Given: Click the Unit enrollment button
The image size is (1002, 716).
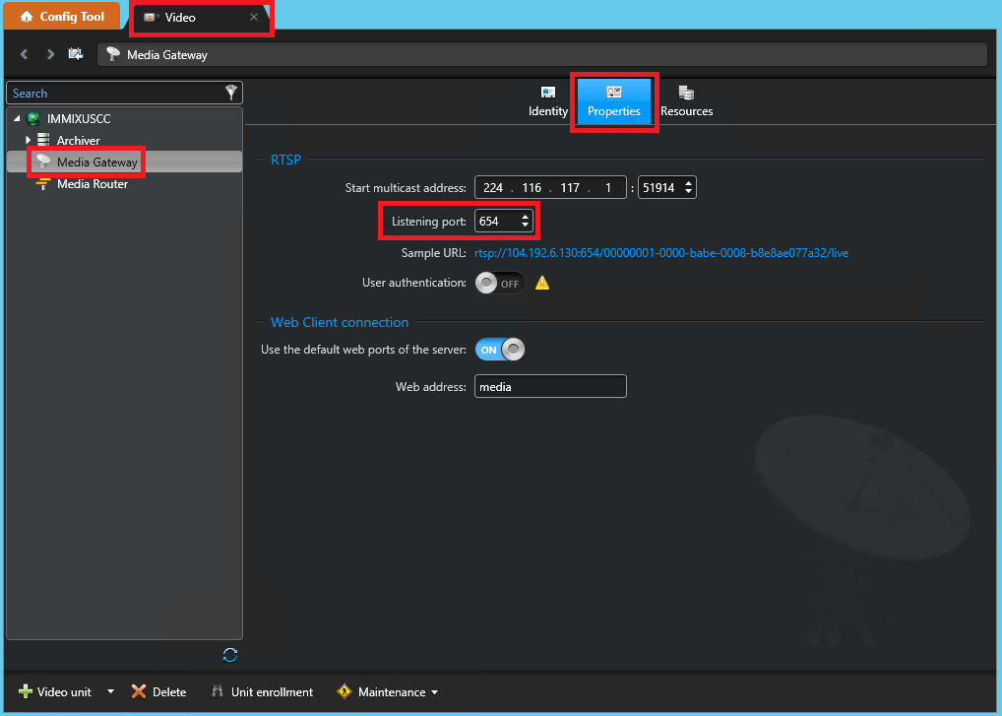Looking at the screenshot, I should click(x=263, y=691).
